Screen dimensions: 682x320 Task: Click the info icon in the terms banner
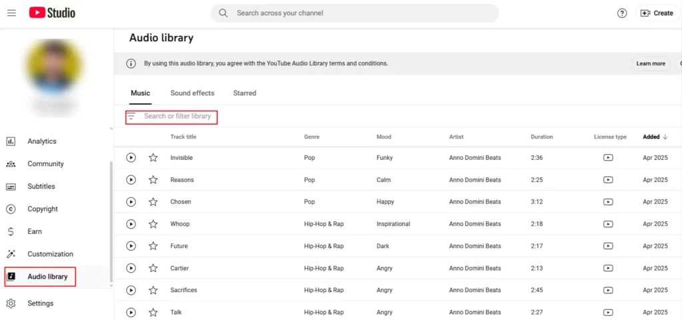131,63
